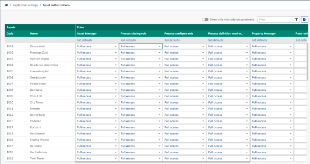310x164 pixels.
Task: Select the asset name Plantage Zuid
Action: (x=39, y=53)
